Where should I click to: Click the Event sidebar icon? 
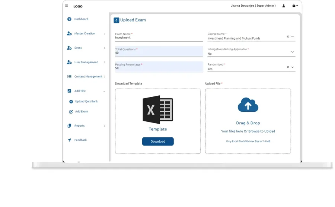point(69,48)
